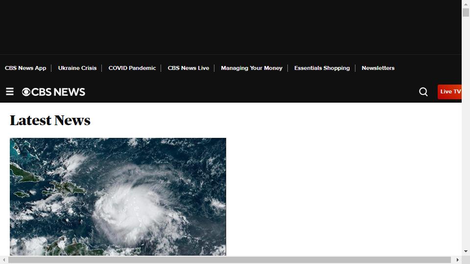The width and height of the screenshot is (470, 264).
Task: Click vertical scrollbar up arrow
Action: tap(466, 4)
